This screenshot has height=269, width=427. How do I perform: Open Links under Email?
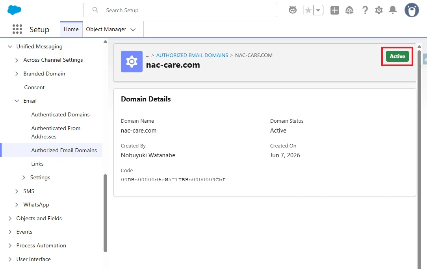pos(37,164)
